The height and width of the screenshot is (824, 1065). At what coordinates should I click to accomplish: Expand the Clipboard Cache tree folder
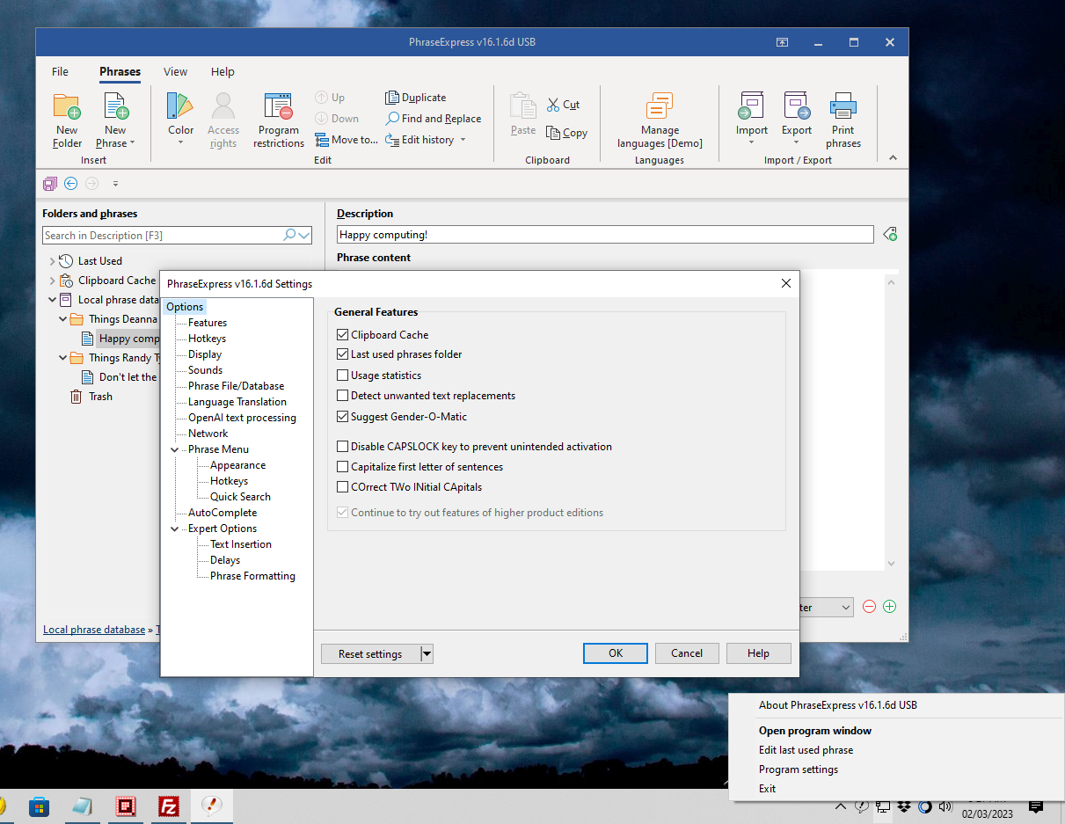(52, 281)
